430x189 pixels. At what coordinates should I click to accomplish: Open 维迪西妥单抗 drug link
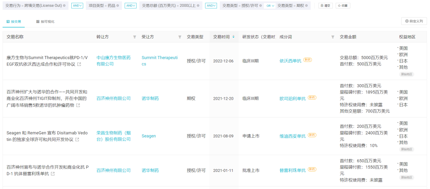(293, 136)
